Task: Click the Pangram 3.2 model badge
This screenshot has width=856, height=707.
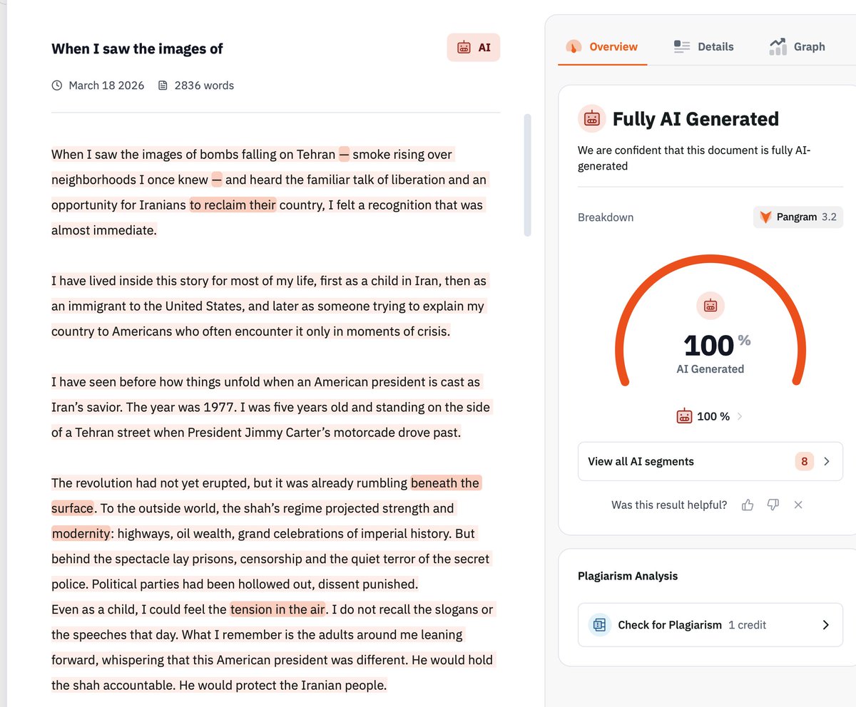Action: tap(798, 217)
